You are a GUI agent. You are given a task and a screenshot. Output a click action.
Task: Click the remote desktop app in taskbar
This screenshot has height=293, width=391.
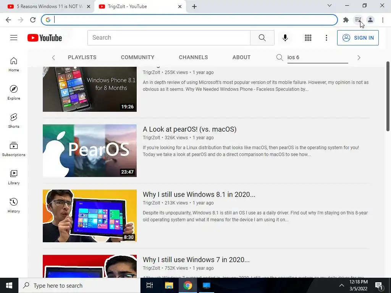207,285
